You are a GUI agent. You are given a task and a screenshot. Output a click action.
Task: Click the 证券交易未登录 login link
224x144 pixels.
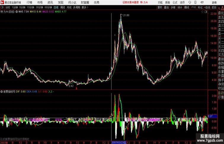131,2
